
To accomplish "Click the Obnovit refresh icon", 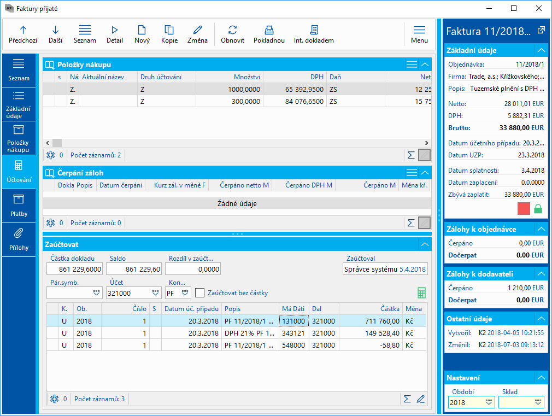I will (x=233, y=30).
